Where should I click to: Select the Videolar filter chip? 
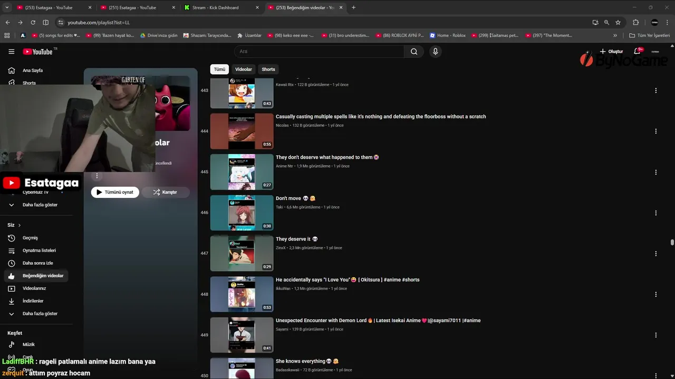244,69
